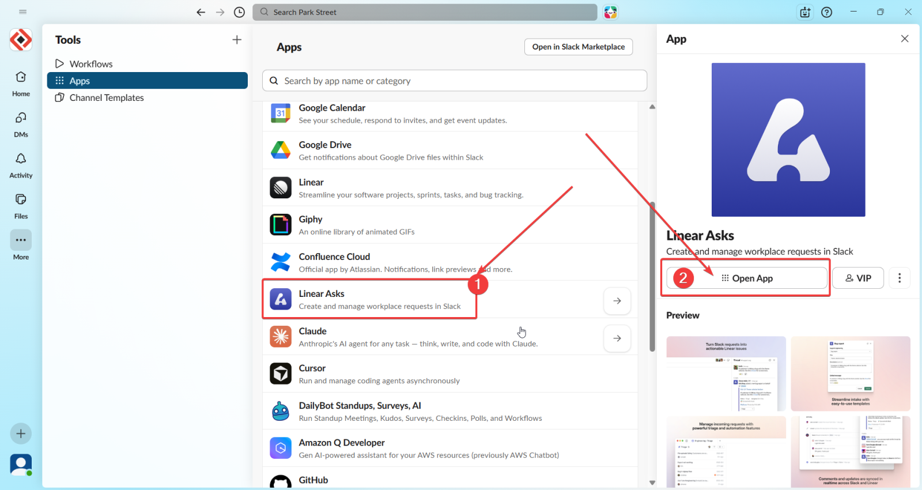The width and height of the screenshot is (922, 490).
Task: Click the Confluence Cloud app icon
Action: 281,262
